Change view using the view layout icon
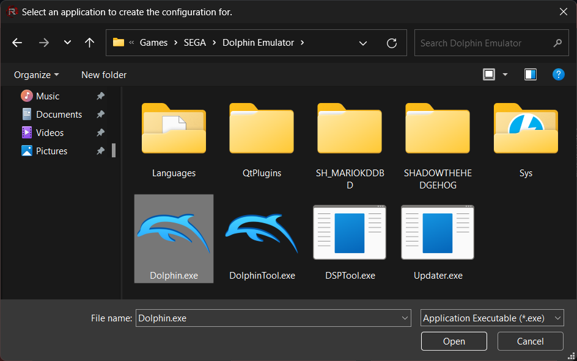Viewport: 577px width, 361px height. pyautogui.click(x=489, y=74)
